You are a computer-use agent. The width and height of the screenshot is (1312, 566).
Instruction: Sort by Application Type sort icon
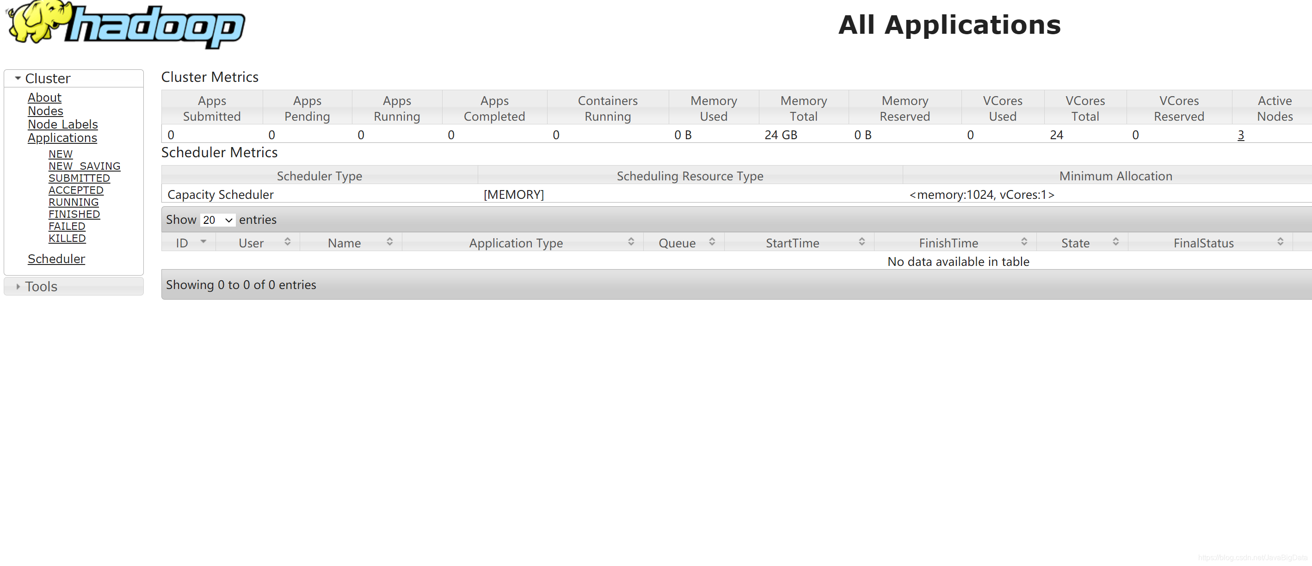630,241
